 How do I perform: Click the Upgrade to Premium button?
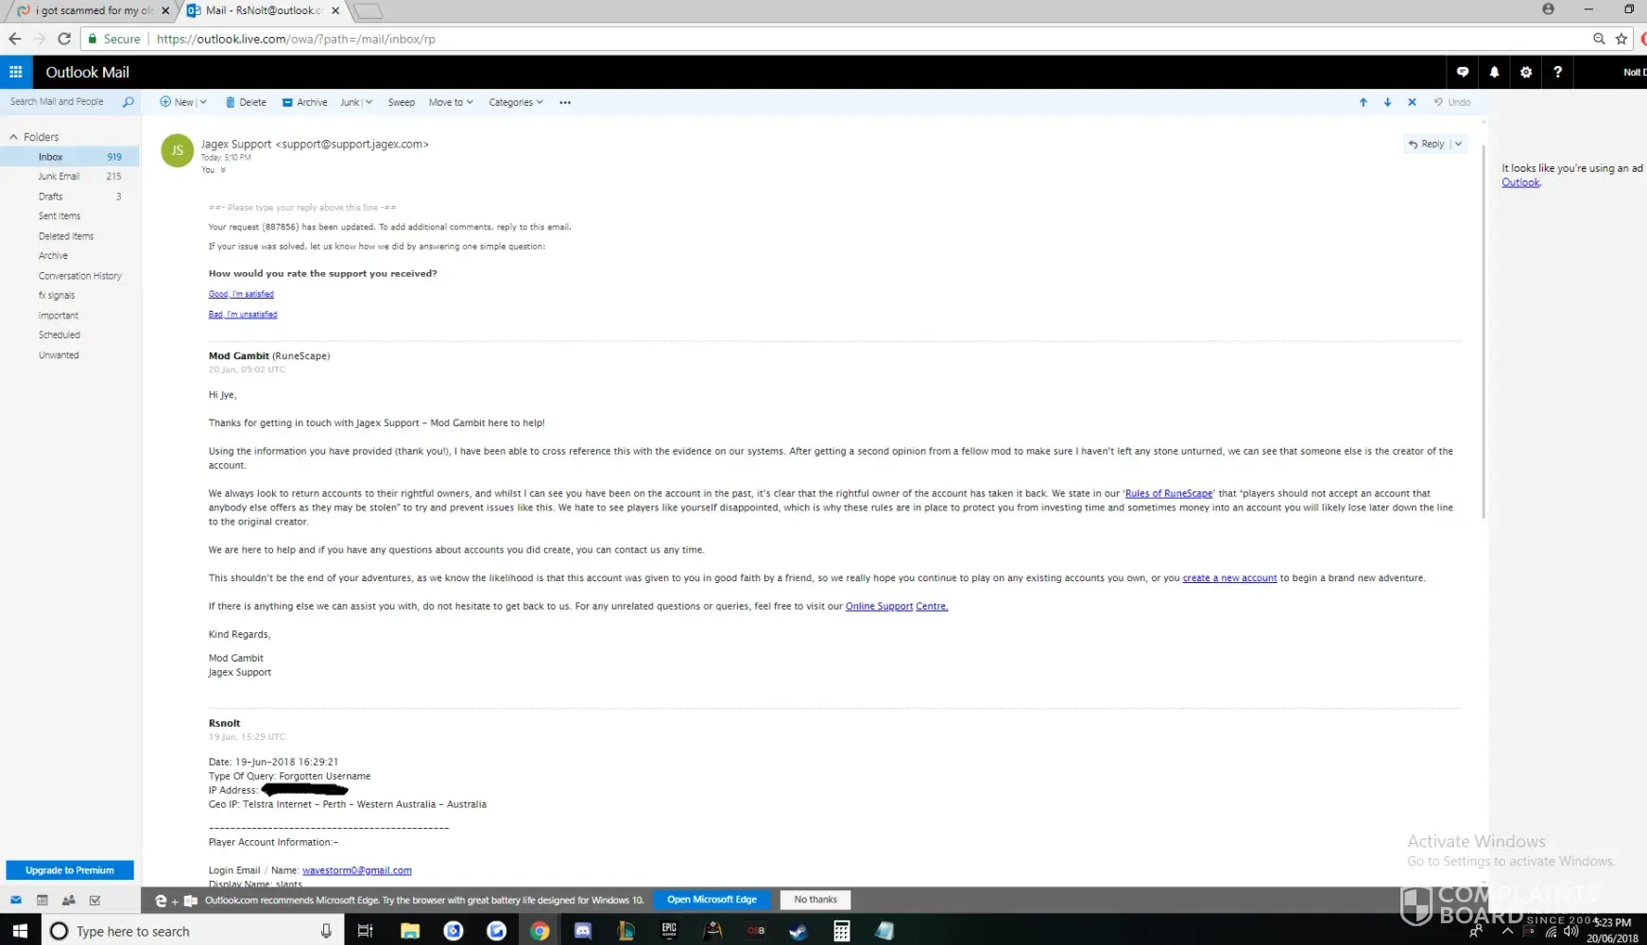pyautogui.click(x=70, y=870)
